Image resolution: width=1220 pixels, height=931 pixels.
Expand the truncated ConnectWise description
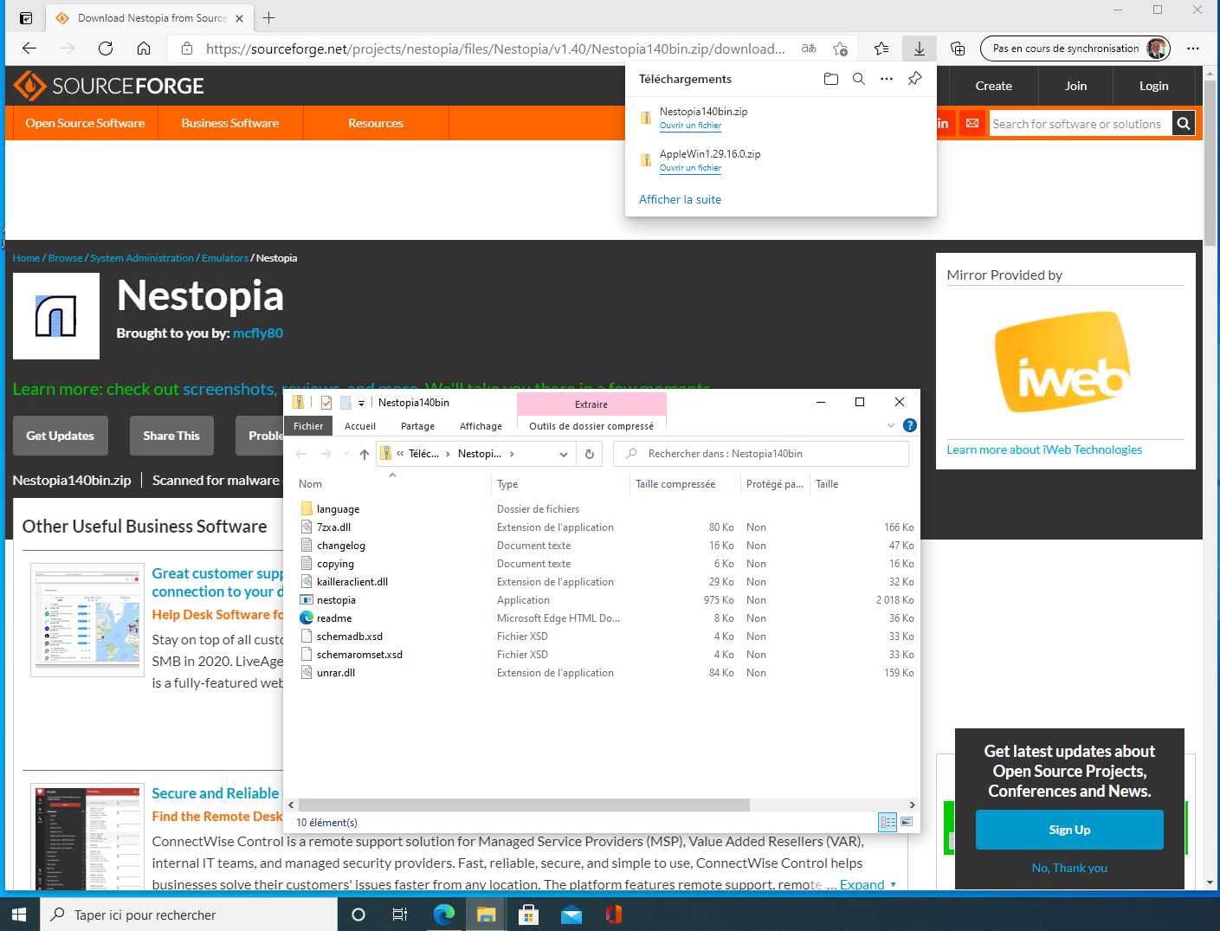pos(868,884)
